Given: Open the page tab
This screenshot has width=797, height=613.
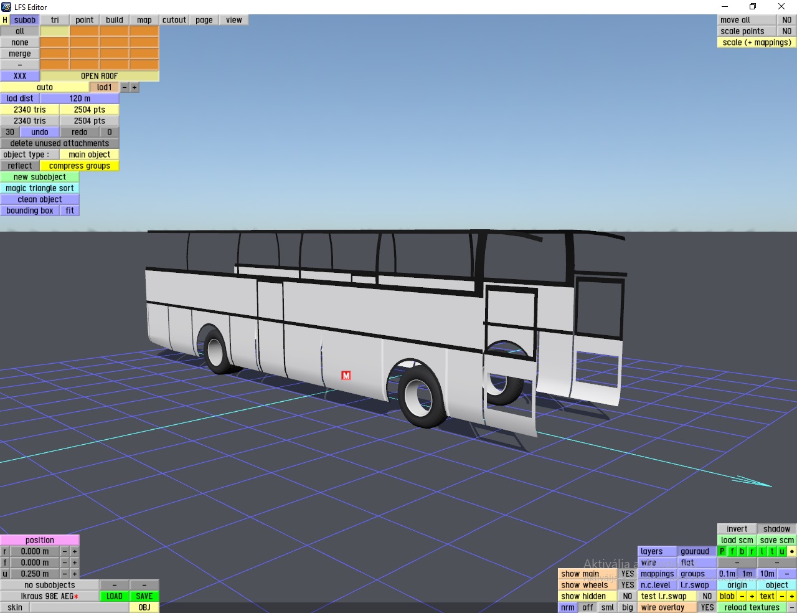Looking at the screenshot, I should (204, 20).
